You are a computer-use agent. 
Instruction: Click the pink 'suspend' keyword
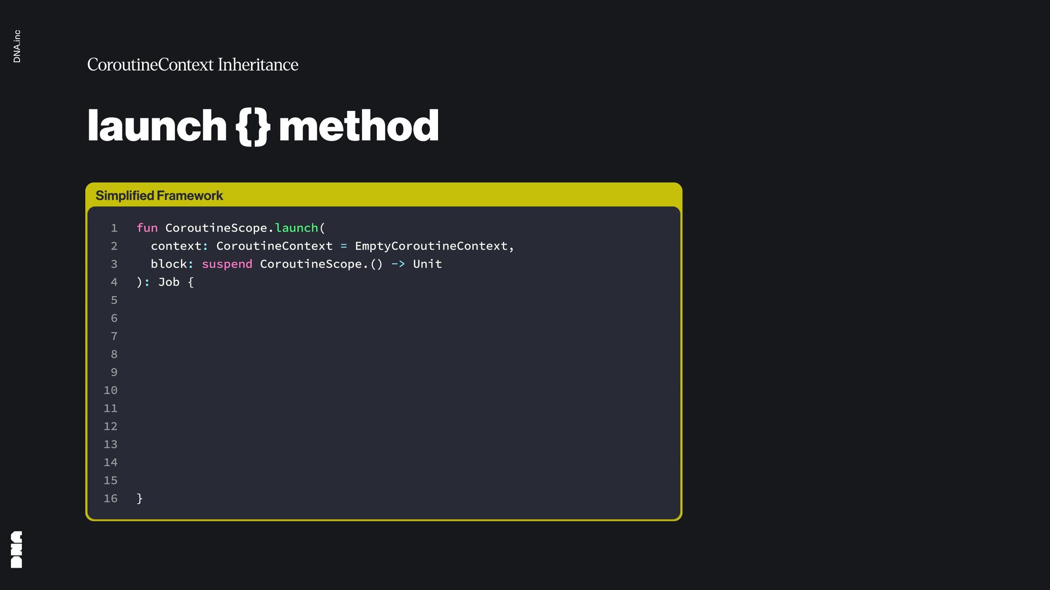pos(227,264)
